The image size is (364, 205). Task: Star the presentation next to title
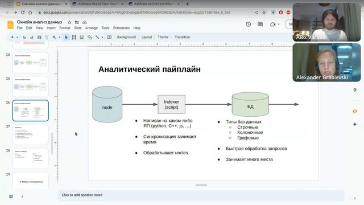(69, 22)
